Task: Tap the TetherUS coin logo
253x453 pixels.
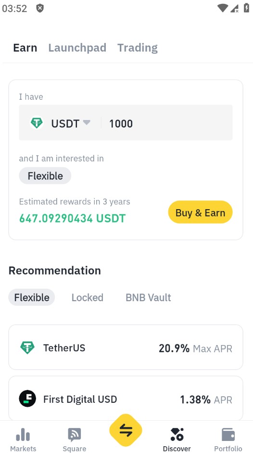Action: point(27,347)
